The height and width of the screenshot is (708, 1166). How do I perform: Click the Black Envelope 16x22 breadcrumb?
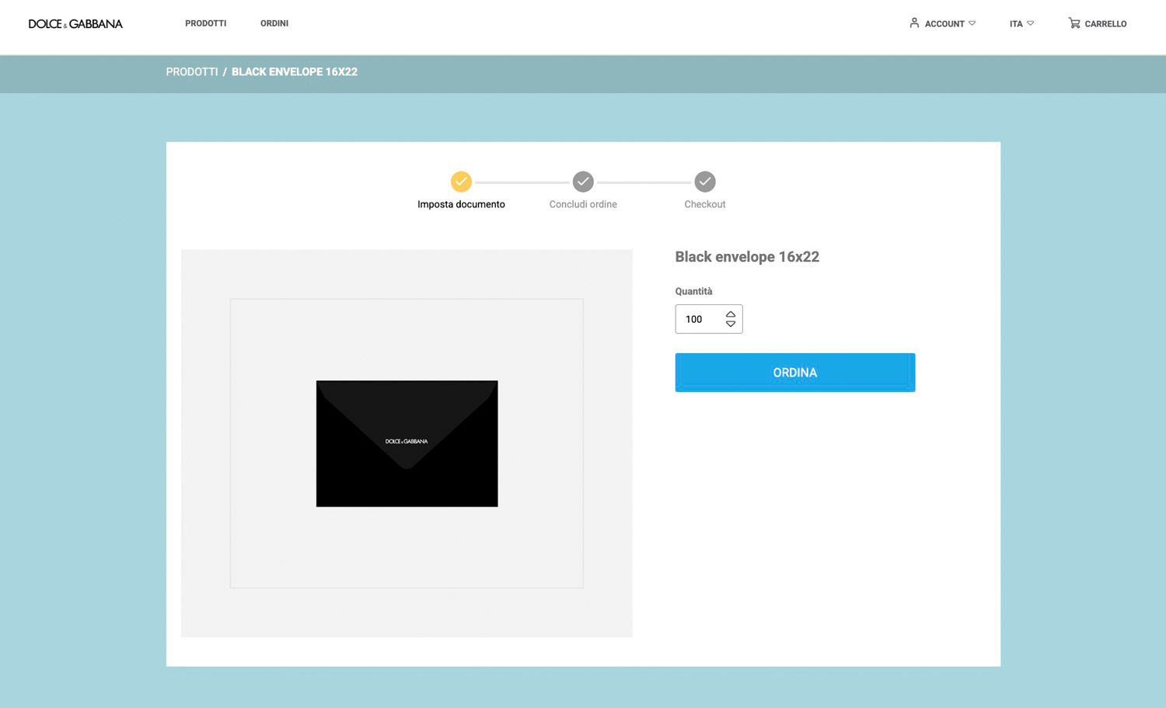[x=295, y=71]
